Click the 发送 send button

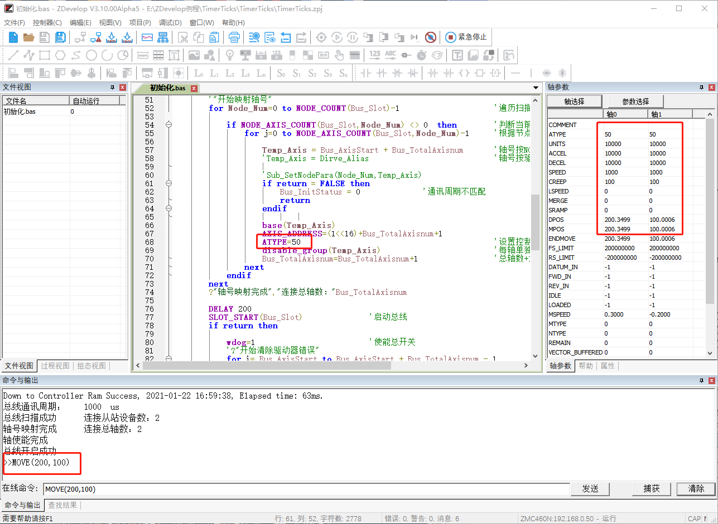(590, 489)
